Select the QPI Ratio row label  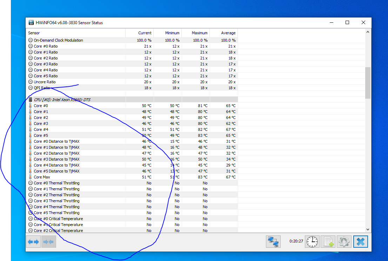[x=42, y=88]
